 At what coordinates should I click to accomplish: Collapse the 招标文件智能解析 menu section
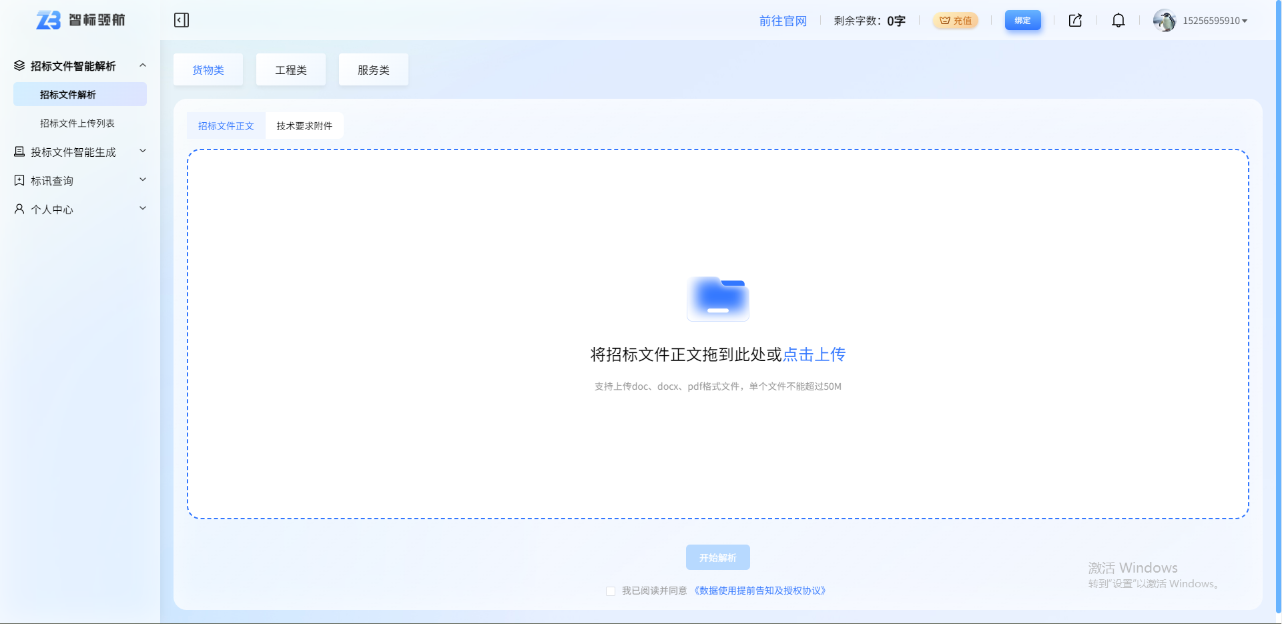142,65
